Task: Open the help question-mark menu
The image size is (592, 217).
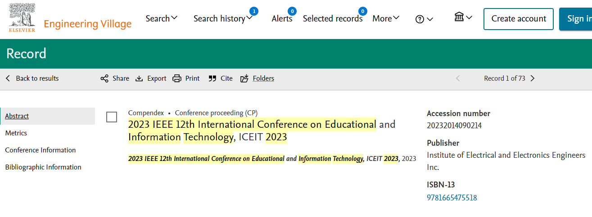Action: pos(424,19)
